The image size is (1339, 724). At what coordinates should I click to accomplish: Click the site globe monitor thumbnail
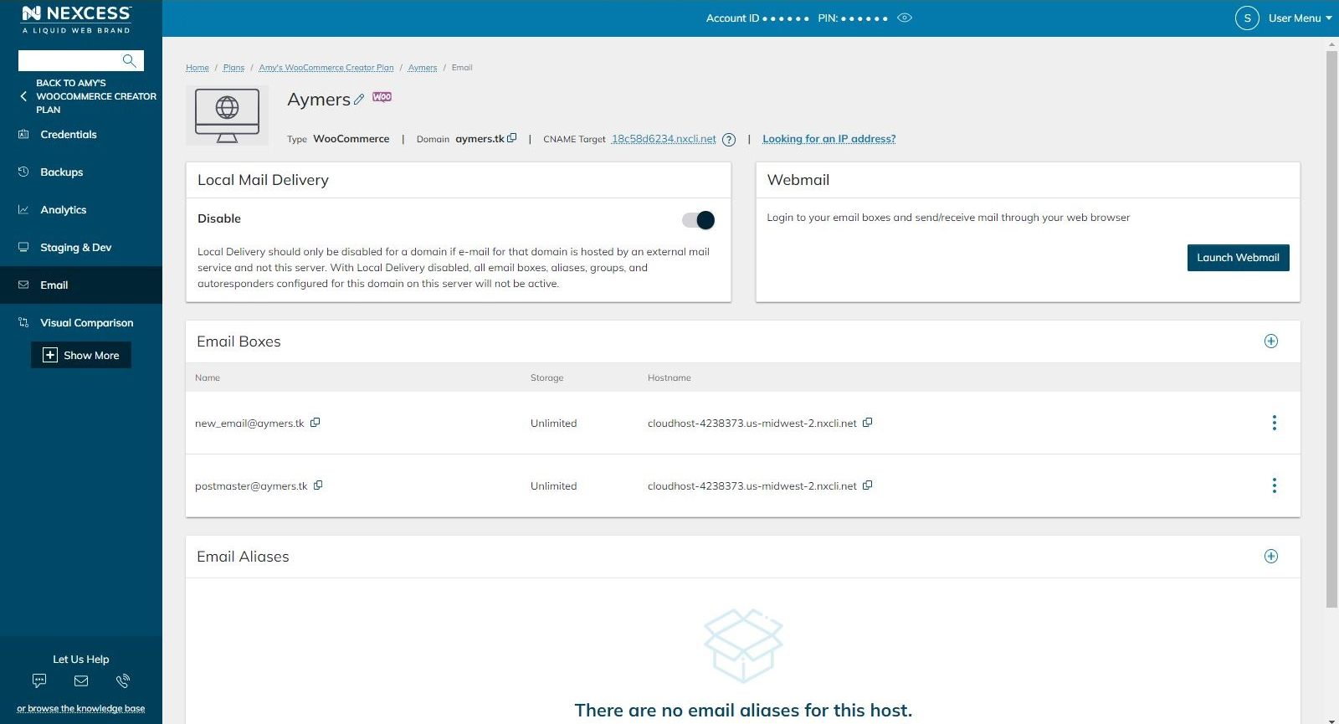pos(227,116)
